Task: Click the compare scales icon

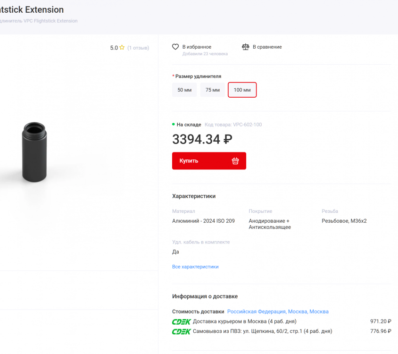Action: pos(245,47)
